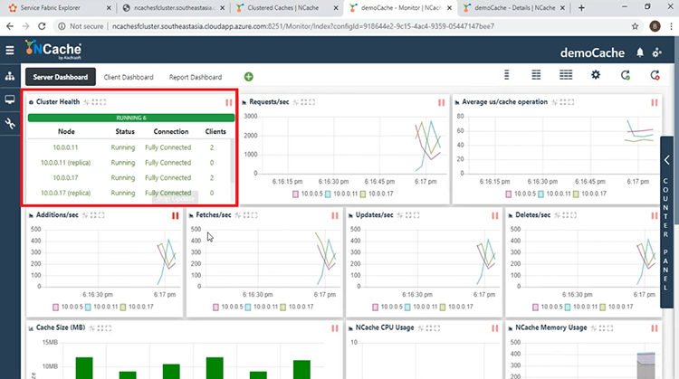
Task: Open the hamburger navigation menu
Action: coord(10,51)
